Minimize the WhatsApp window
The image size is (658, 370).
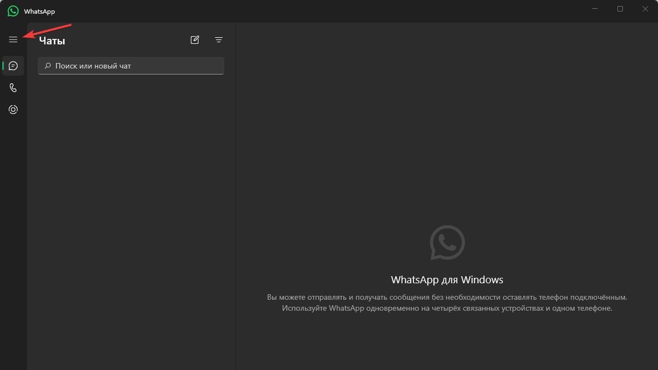[x=595, y=9]
